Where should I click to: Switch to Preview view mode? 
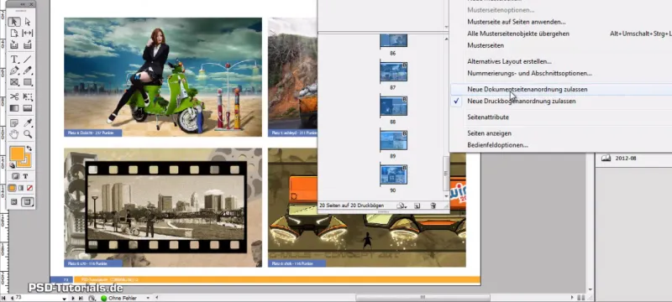click(28, 201)
